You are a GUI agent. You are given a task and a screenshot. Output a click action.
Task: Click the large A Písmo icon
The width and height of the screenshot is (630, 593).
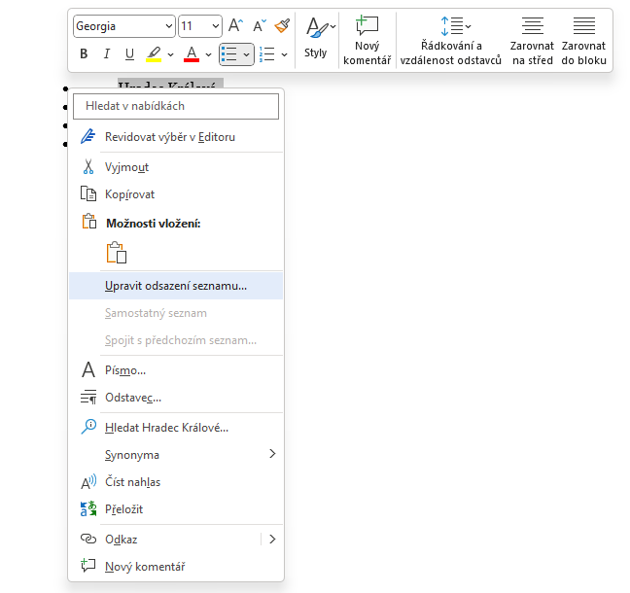(88, 369)
